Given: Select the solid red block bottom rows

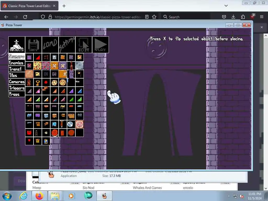Looking at the screenshot, I should coord(29,133).
